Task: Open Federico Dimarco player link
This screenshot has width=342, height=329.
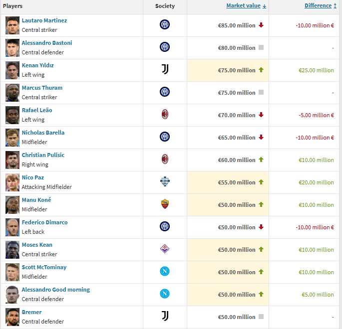Action: (44, 222)
